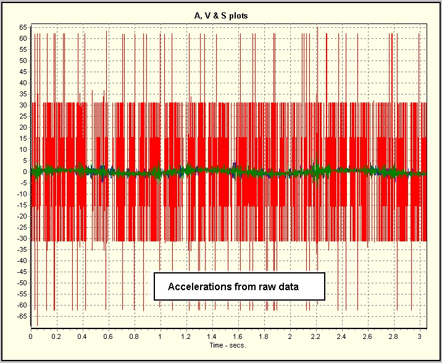Click the y-axis value 15
Screen dimensions: 442x363
click(23, 138)
